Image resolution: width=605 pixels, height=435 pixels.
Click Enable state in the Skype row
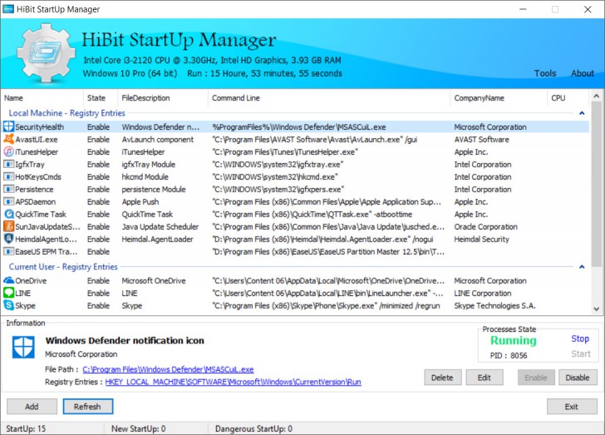(98, 305)
